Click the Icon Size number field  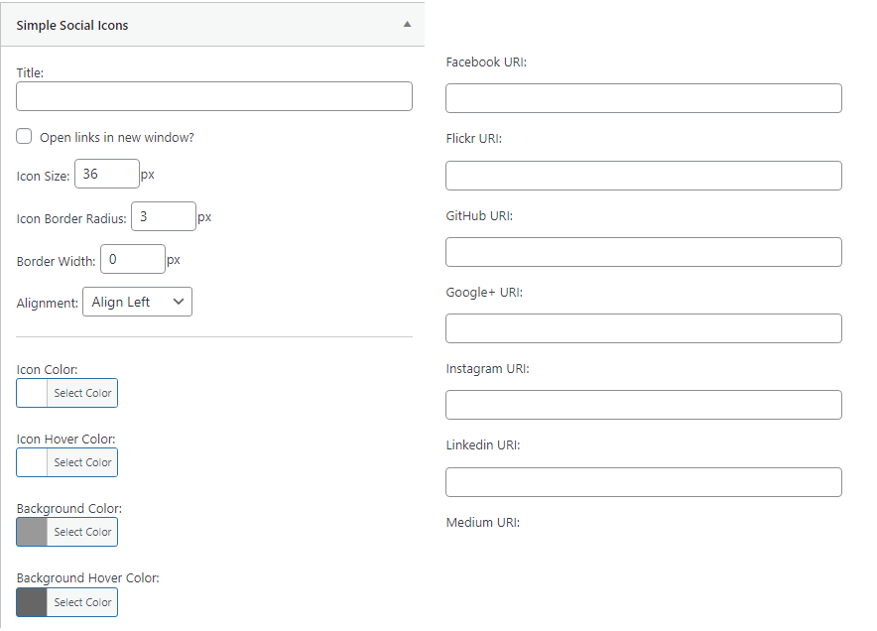106,175
